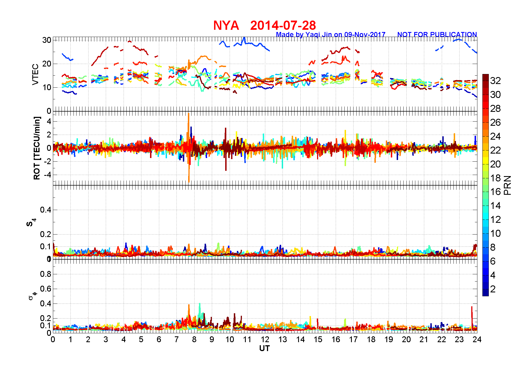Image resolution: width=530 pixels, height=370 pixels.
Task: Click UT axis tick label "24"
Action: pyautogui.click(x=477, y=339)
